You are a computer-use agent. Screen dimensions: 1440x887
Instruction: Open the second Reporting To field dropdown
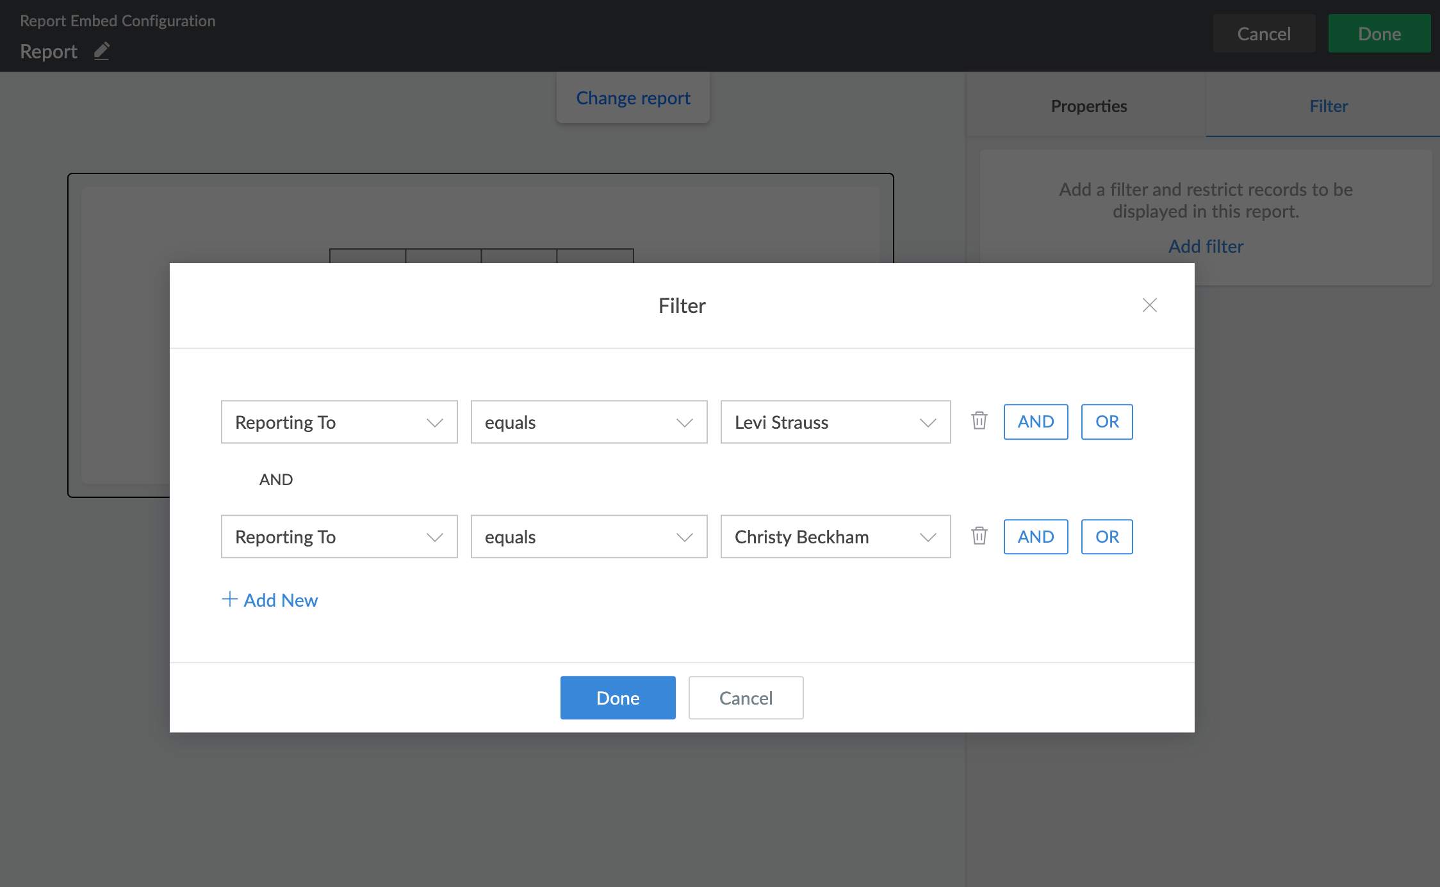339,536
